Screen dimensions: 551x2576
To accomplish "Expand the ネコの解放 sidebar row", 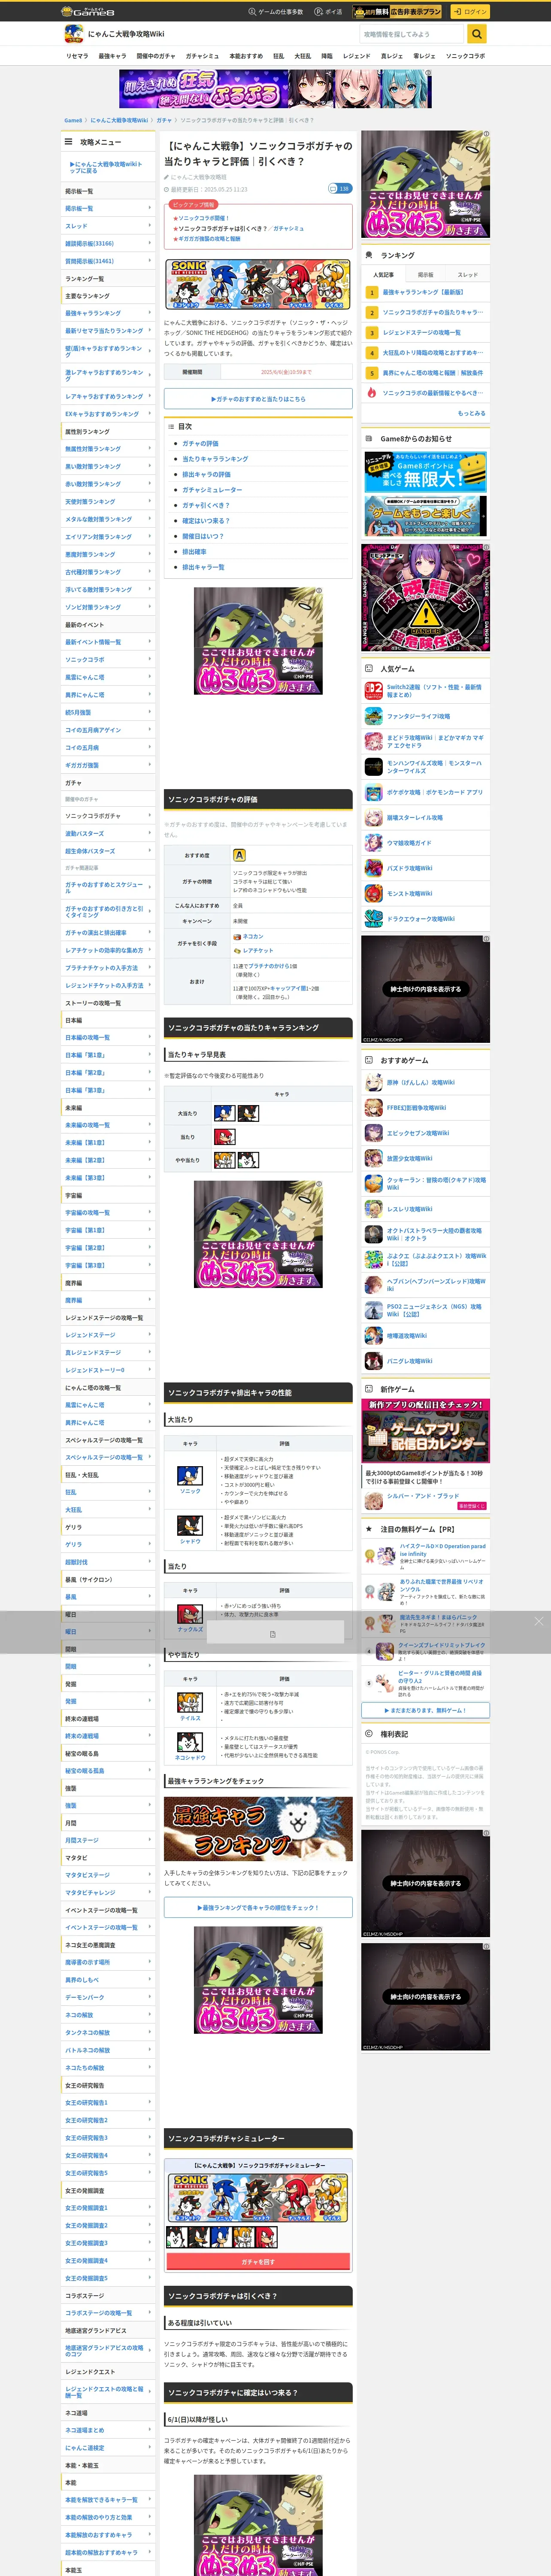I will tap(108, 2014).
